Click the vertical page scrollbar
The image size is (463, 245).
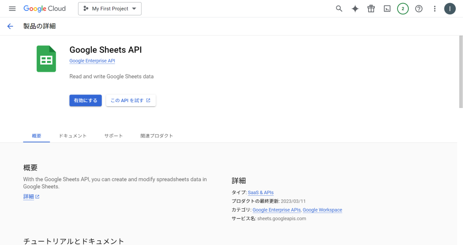461,72
